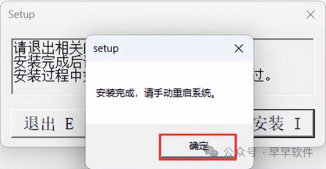Click the first line beginning 请退出相关
The width and height of the screenshot is (326, 169).
tap(49, 47)
